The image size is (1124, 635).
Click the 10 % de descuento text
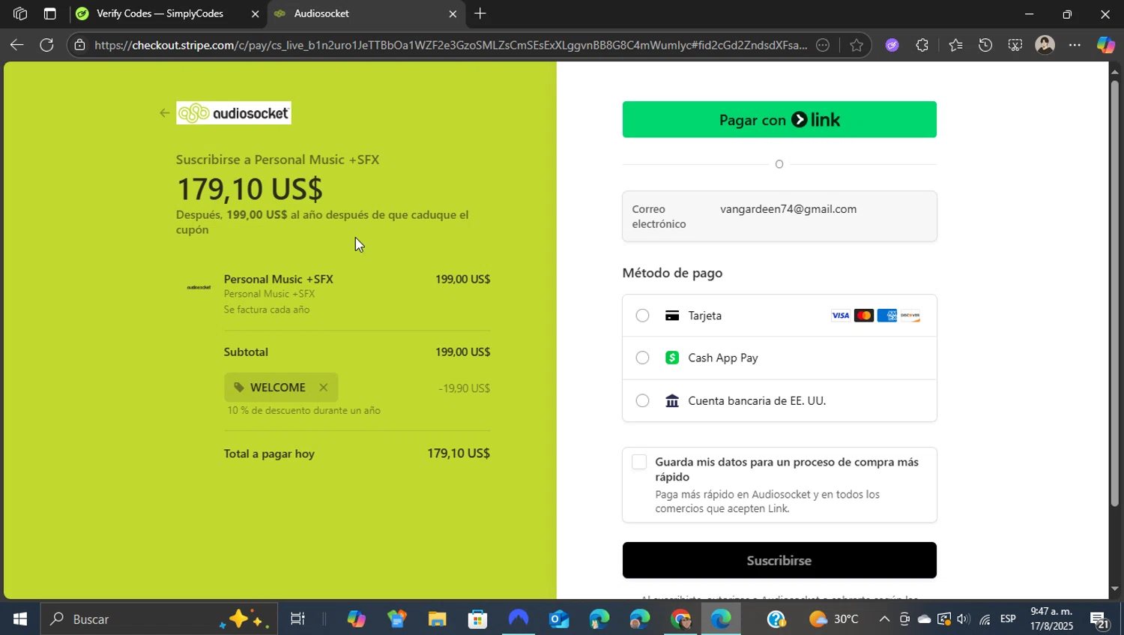coord(303,410)
